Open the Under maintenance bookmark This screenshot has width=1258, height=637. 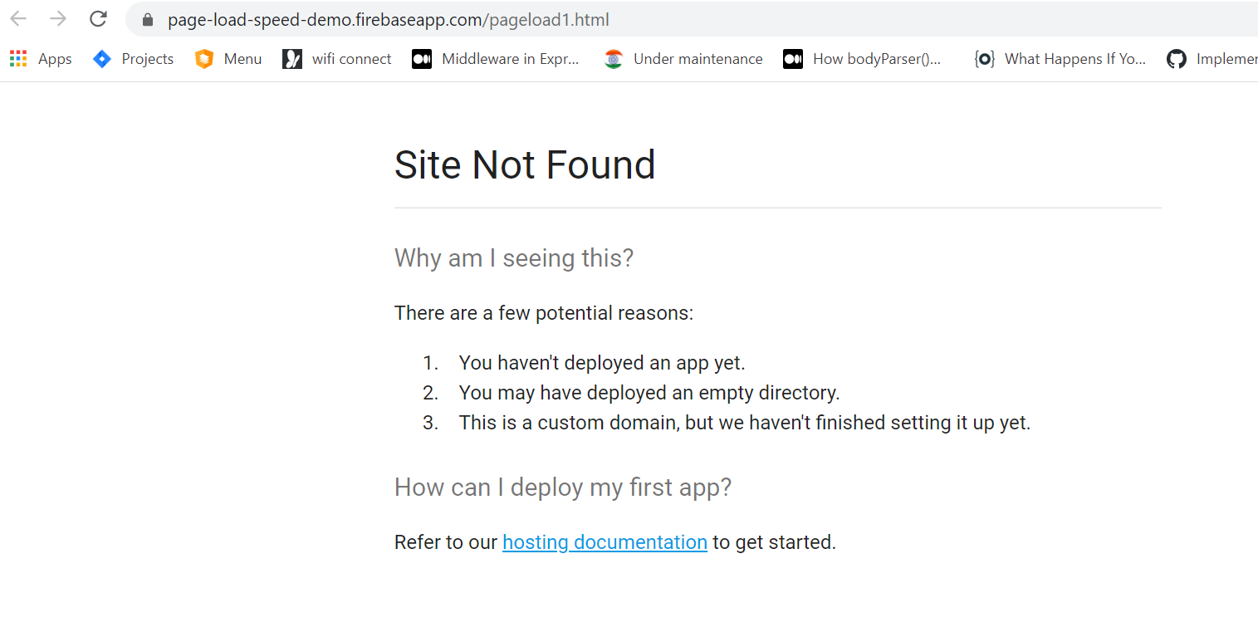pyautogui.click(x=697, y=58)
